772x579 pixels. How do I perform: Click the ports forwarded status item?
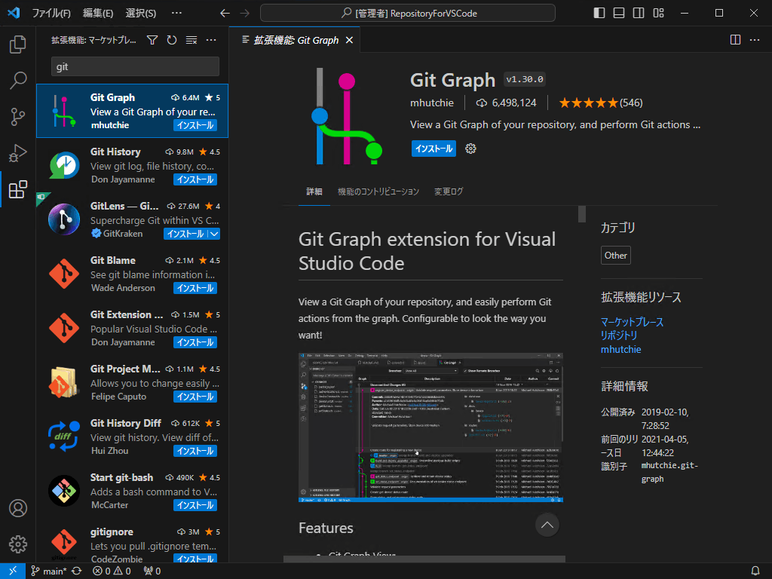(152, 571)
